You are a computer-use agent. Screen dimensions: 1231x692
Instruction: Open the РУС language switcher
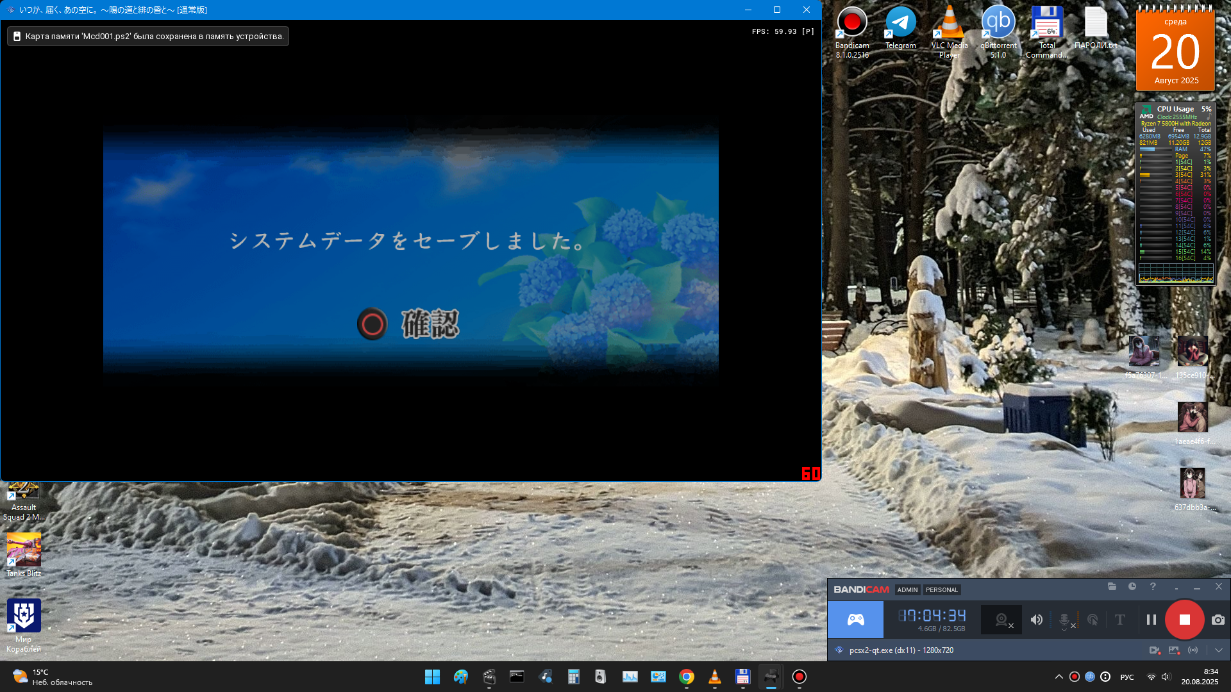(1126, 677)
